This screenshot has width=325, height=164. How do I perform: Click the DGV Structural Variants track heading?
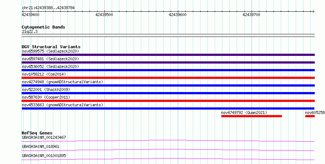pyautogui.click(x=51, y=47)
